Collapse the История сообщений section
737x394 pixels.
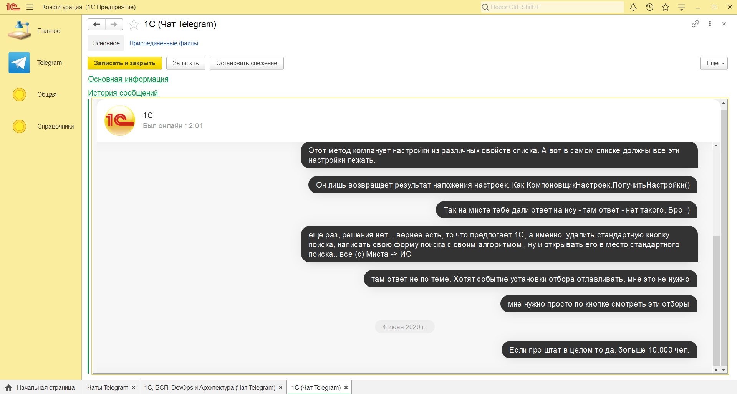click(x=123, y=93)
